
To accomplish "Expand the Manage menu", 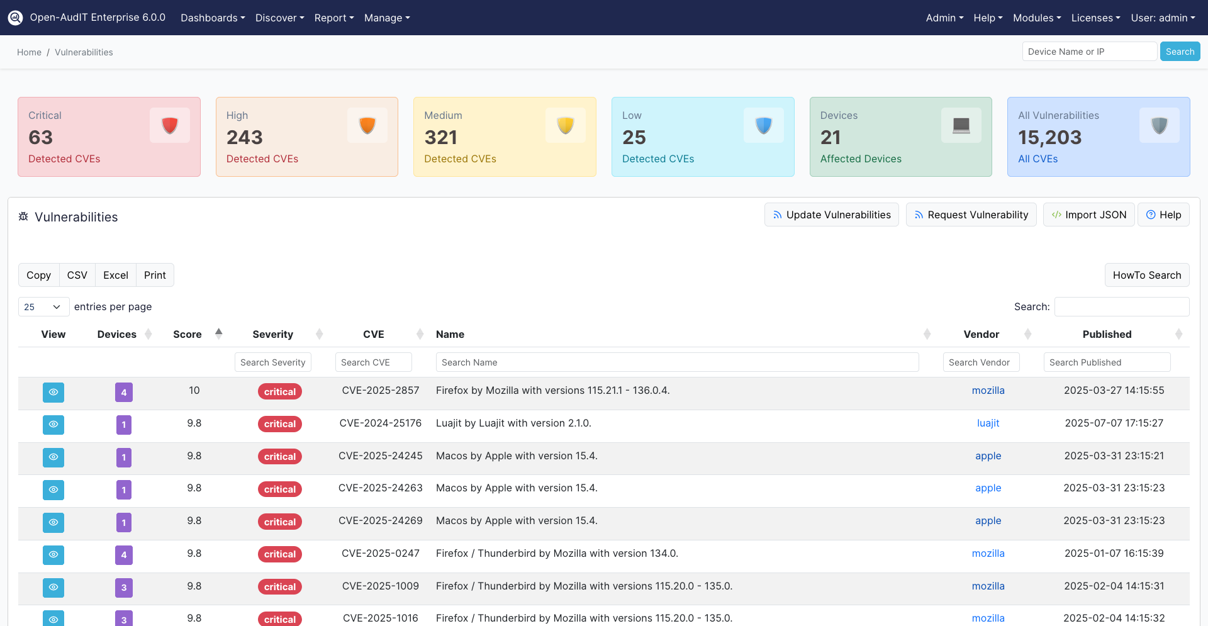I will [386, 18].
